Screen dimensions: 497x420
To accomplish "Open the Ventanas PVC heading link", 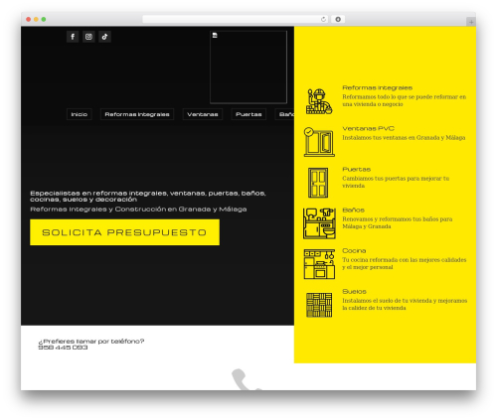I will click(368, 128).
